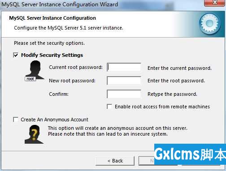Viewport: 226px width, 171px height.
Task: Click the 'Current root password:' label
Action: [x=76, y=67]
